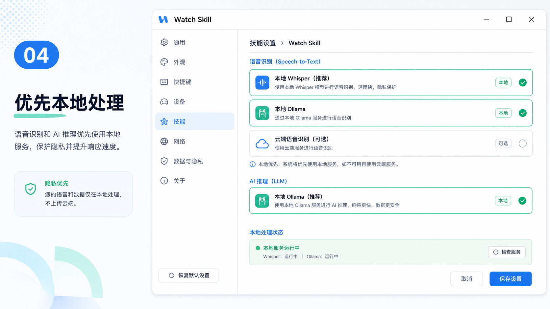This screenshot has width=550, height=309.
Task: Show the 数据与隐私 section
Action: [x=195, y=161]
